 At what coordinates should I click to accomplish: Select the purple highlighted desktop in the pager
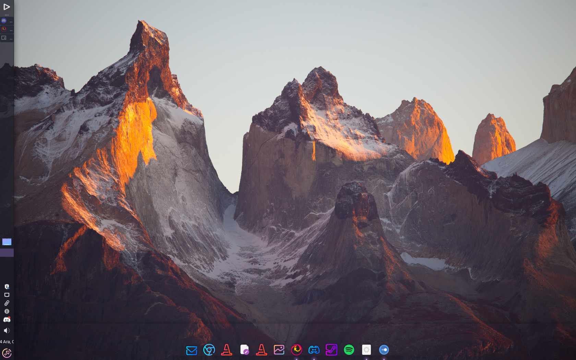click(7, 253)
